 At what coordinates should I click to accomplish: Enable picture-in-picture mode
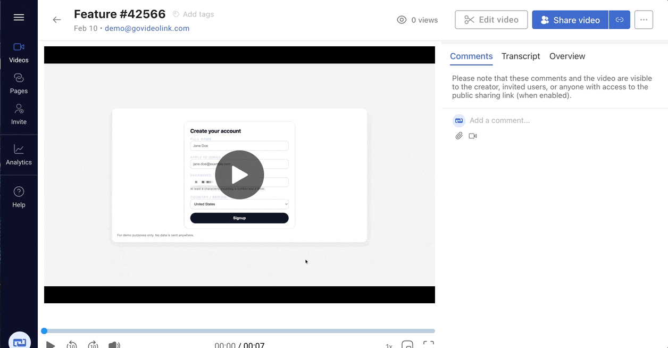407,346
